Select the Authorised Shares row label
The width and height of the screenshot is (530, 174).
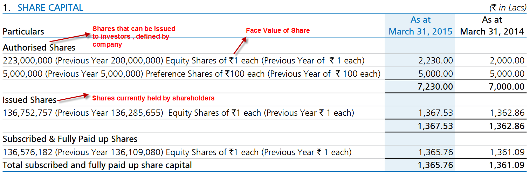pyautogui.click(x=39, y=47)
